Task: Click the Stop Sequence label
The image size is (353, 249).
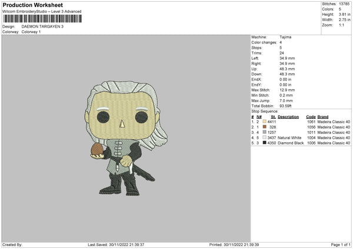Action: click(x=265, y=111)
